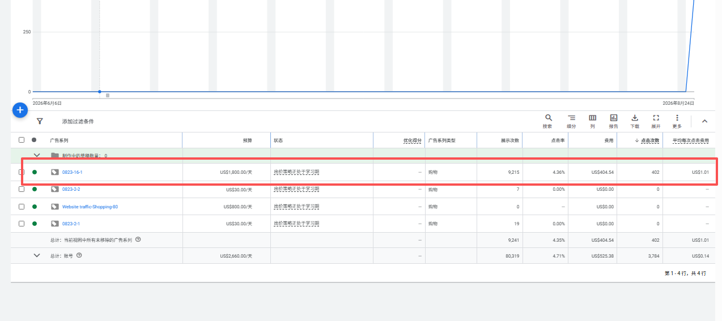Image resolution: width=722 pixels, height=321 pixels.
Task: Click 出价策略正在学习期 status for 0823-2-1
Action: tap(296, 224)
